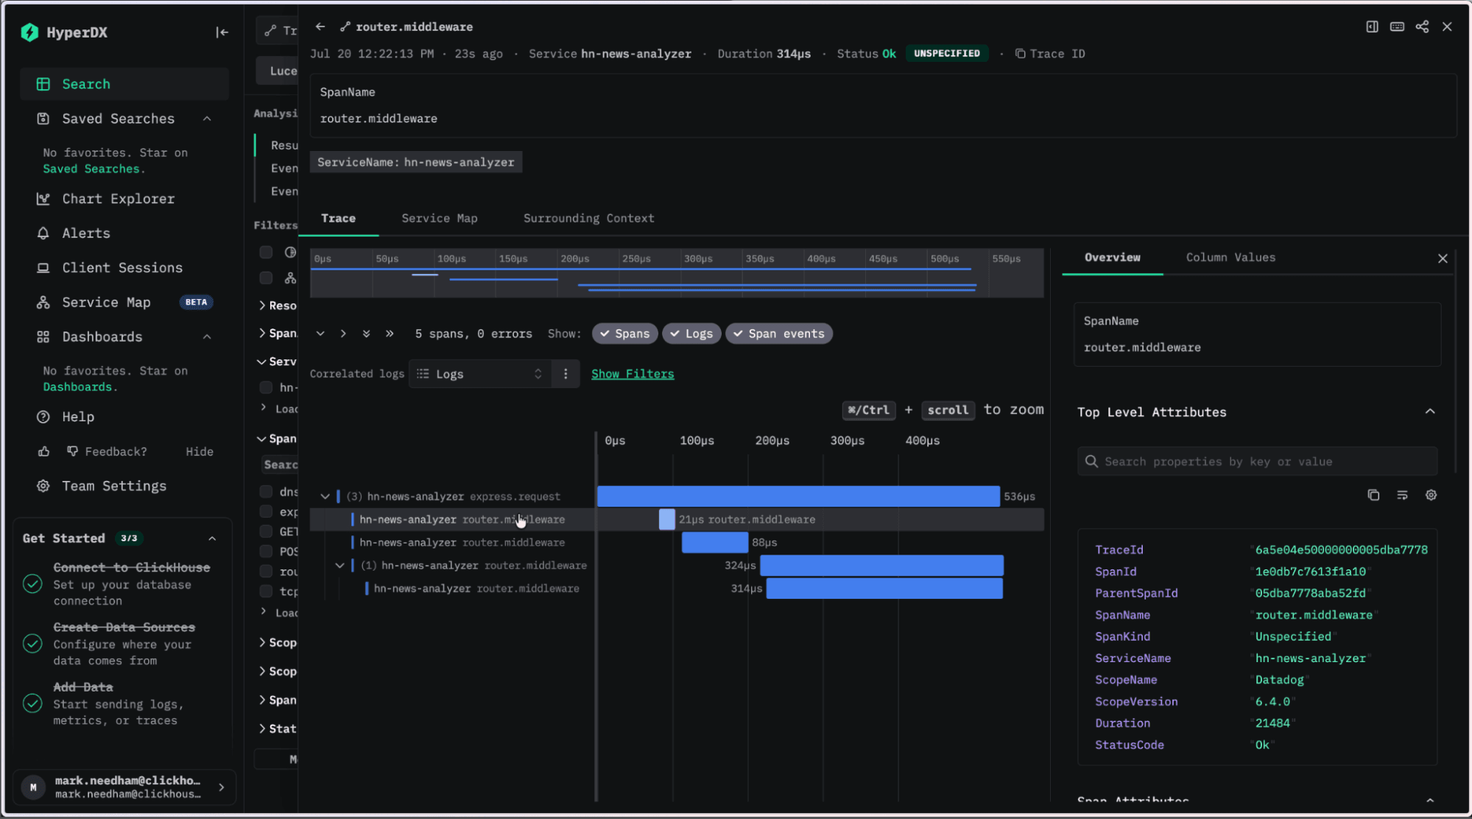Open the Column Values tab
The height and width of the screenshot is (819, 1472).
pyautogui.click(x=1230, y=257)
